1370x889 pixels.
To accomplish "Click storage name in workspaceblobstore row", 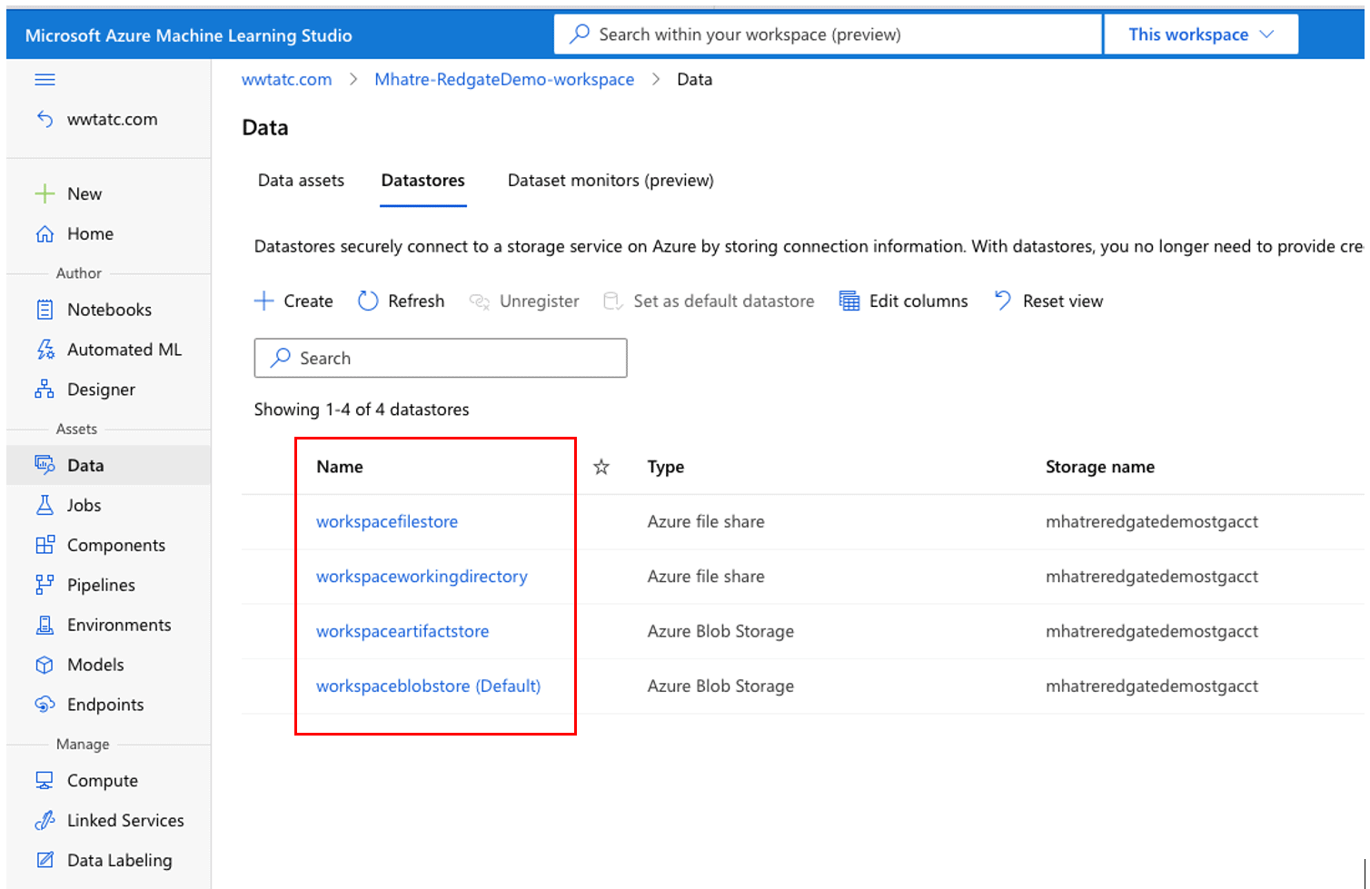I will point(1152,686).
